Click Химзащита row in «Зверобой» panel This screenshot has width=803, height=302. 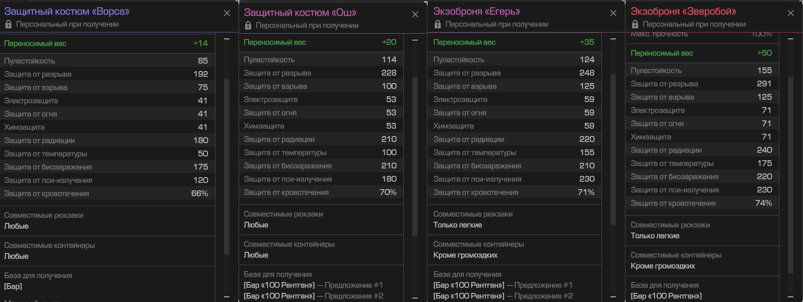(702, 137)
